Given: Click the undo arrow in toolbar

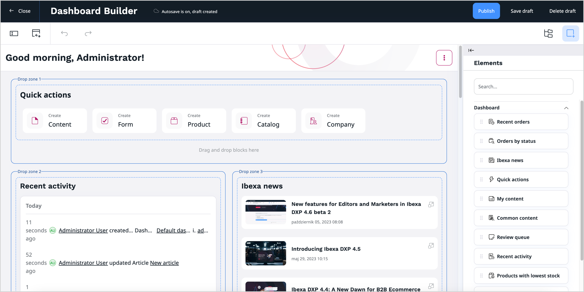Looking at the screenshot, I should tap(64, 33).
